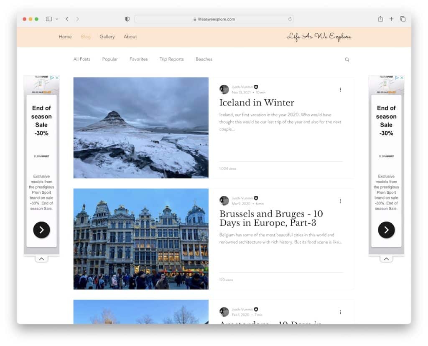This screenshot has width=428, height=346.
Task: Open the Share icon in Safari toolbar
Action: point(380,19)
